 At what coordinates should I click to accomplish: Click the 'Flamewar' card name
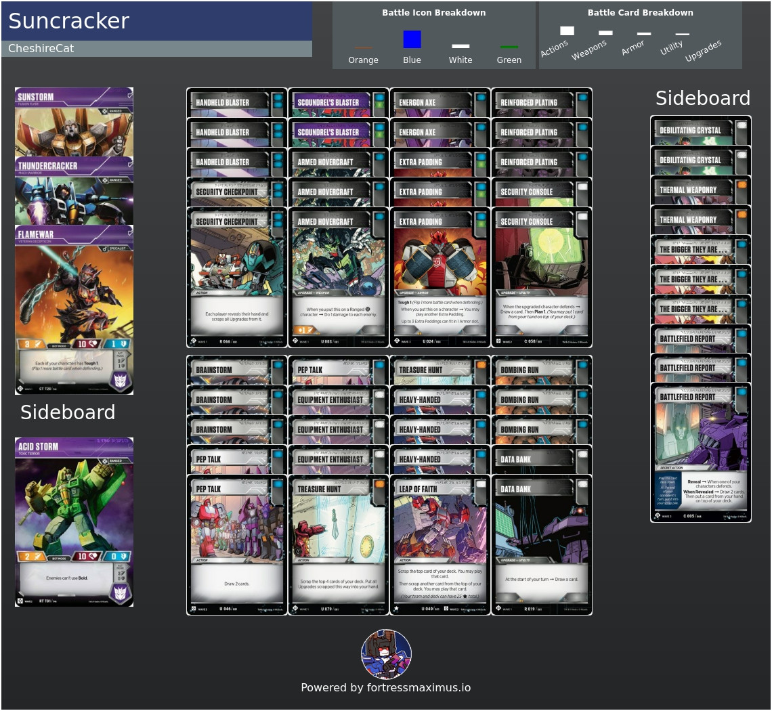tap(35, 234)
